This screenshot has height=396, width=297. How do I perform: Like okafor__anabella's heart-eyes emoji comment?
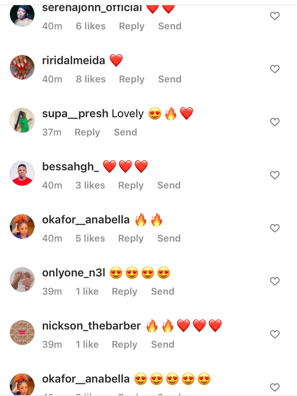click(275, 387)
